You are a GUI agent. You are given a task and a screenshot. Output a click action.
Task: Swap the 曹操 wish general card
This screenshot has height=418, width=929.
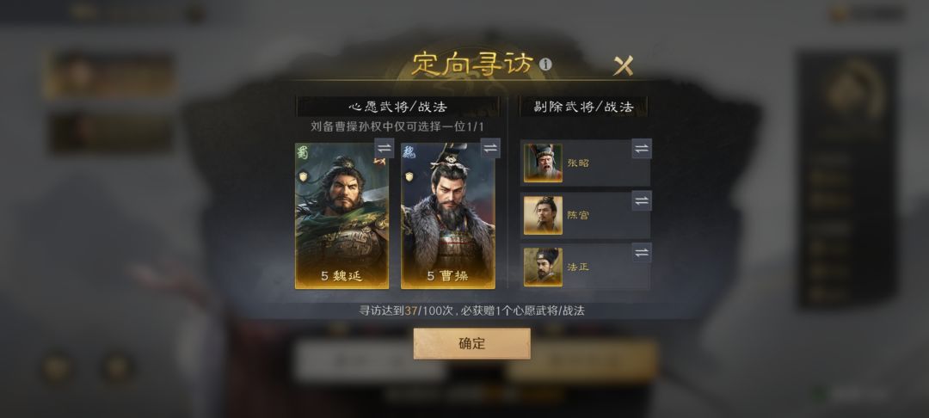click(490, 148)
